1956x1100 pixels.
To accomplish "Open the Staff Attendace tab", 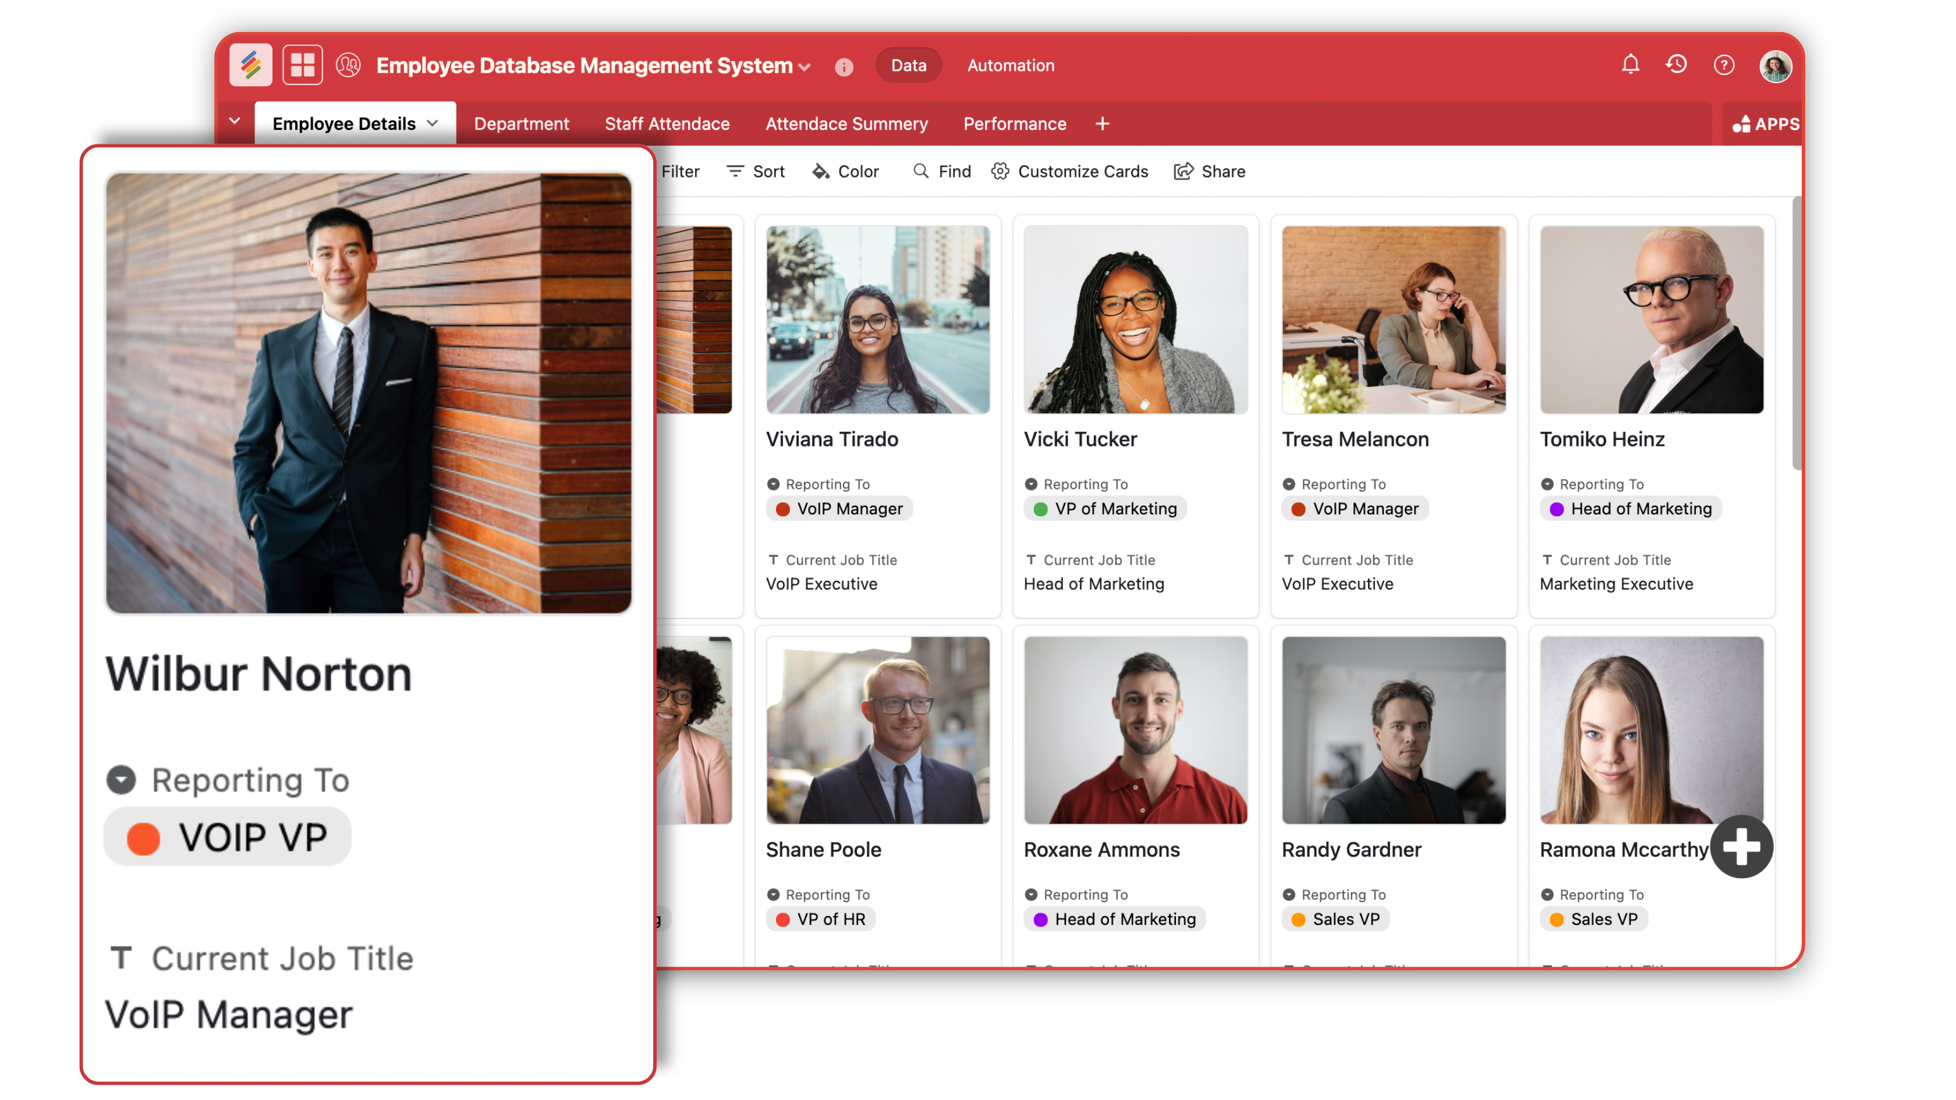I will tap(667, 124).
